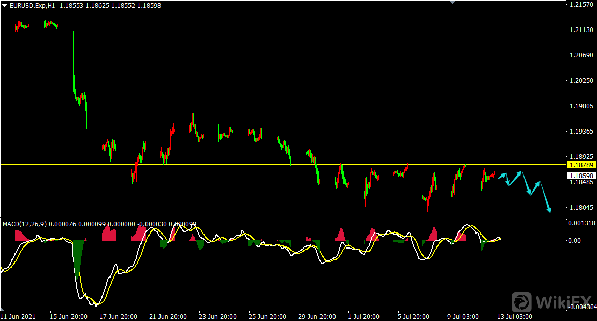Viewport: 597px width, 321px height.
Task: Click the 15 Jun 20:00 time label
Action: click(x=69, y=316)
